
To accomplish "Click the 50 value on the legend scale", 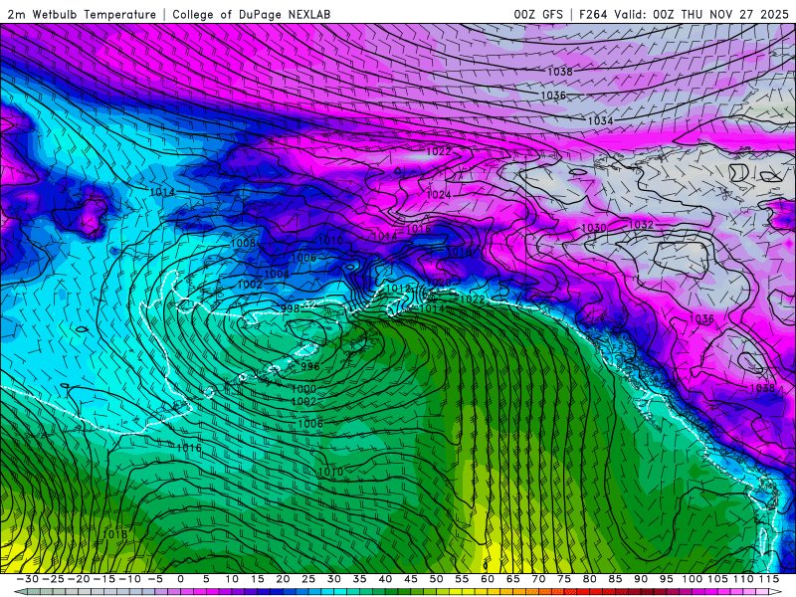I will point(436,579).
